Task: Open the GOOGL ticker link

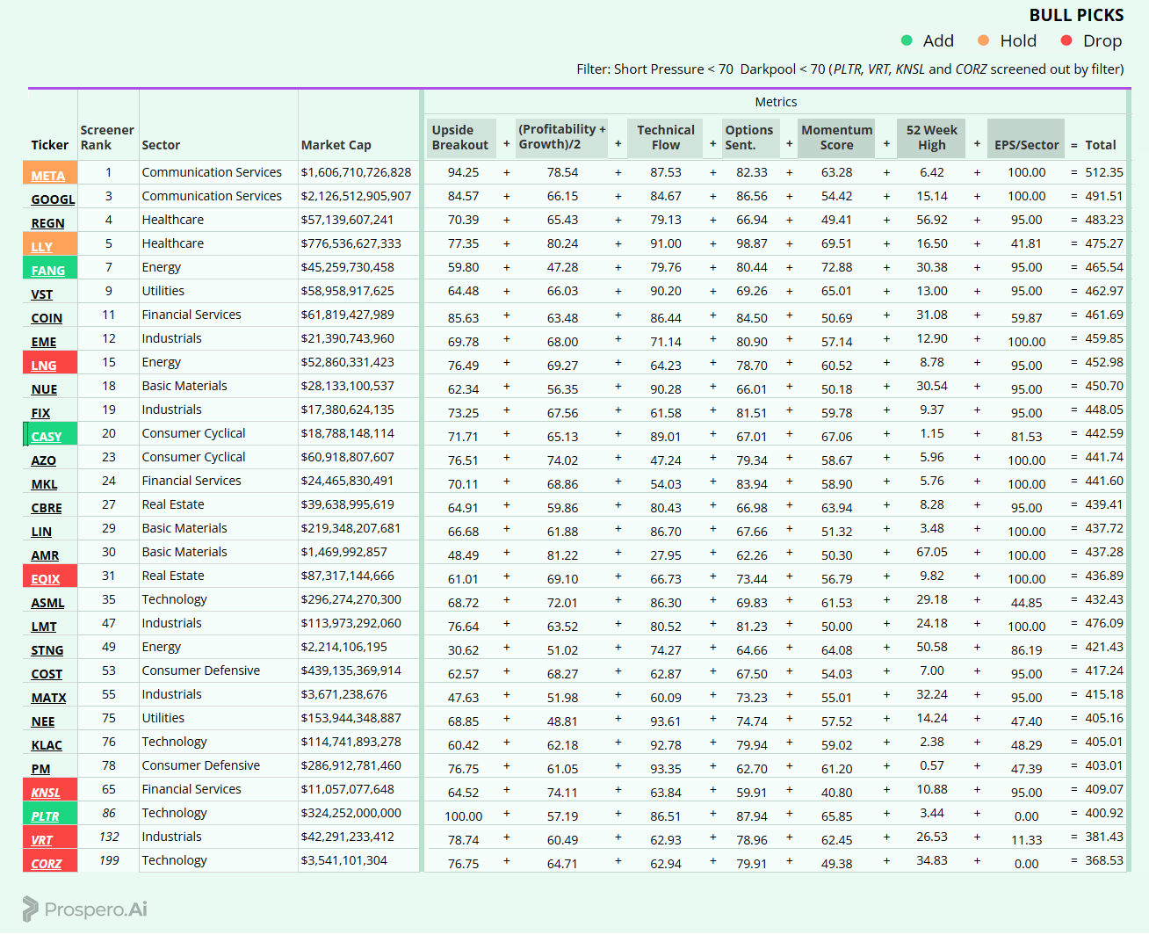Action: pyautogui.click(x=54, y=199)
